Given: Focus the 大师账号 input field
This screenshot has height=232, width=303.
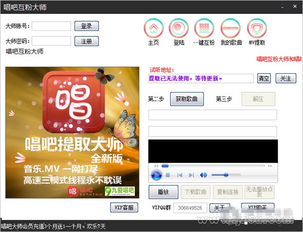Looking at the screenshot, I should pos(52,26).
